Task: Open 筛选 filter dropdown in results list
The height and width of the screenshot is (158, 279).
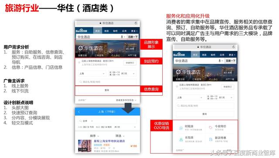Action: click(x=120, y=136)
